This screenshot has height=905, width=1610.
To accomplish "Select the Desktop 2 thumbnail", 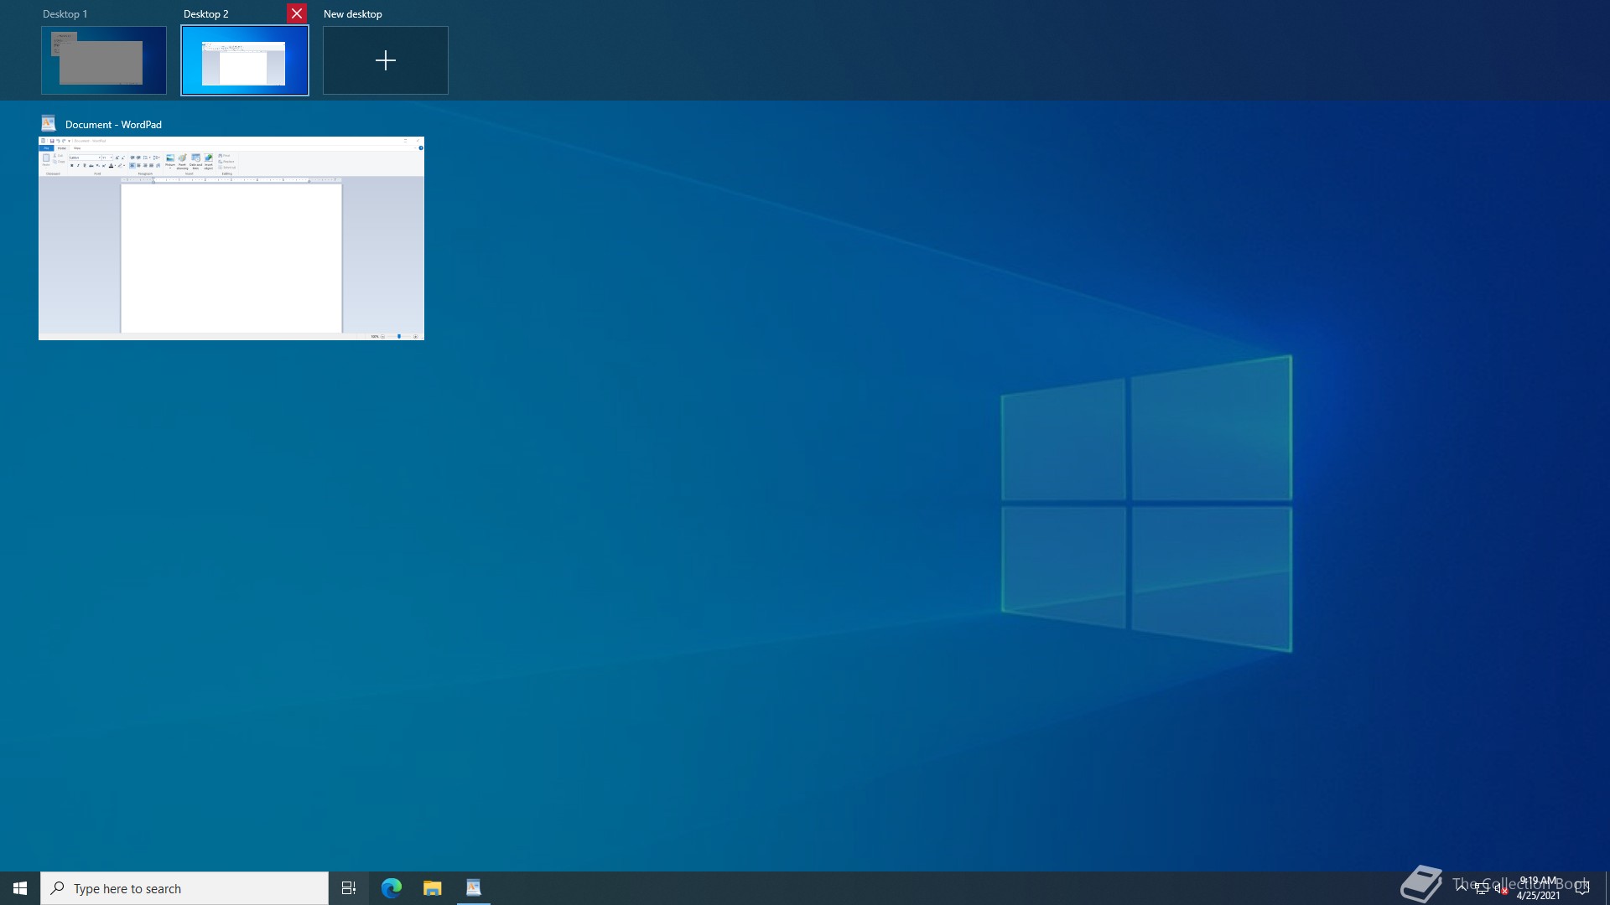I will click(x=245, y=60).
